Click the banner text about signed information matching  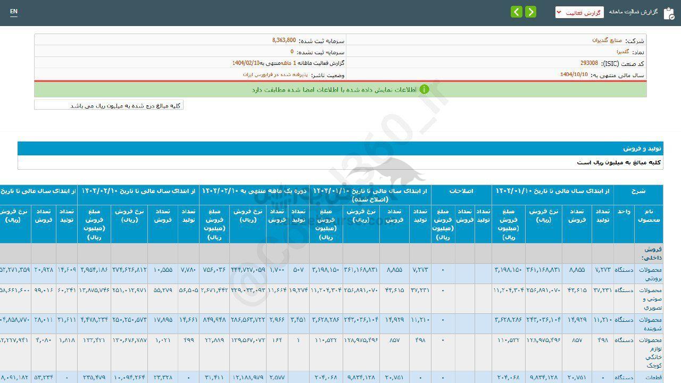click(x=334, y=89)
